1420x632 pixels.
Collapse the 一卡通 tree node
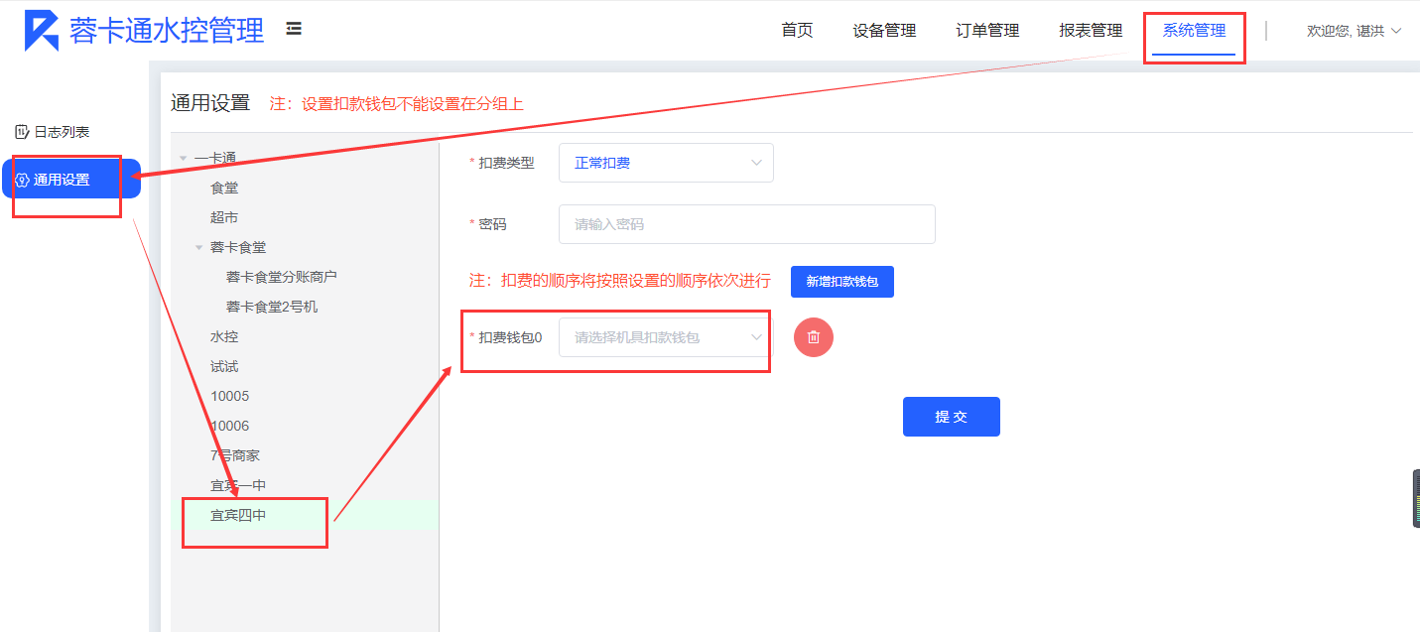pyautogui.click(x=183, y=159)
